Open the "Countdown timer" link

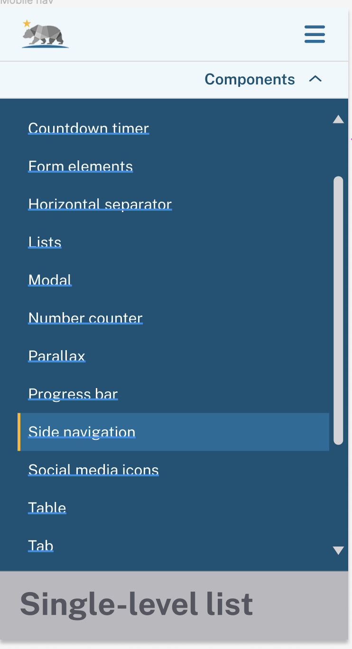click(x=88, y=128)
